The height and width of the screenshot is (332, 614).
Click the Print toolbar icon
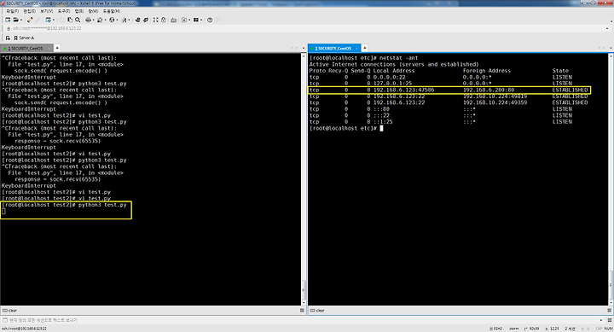tap(88, 20)
